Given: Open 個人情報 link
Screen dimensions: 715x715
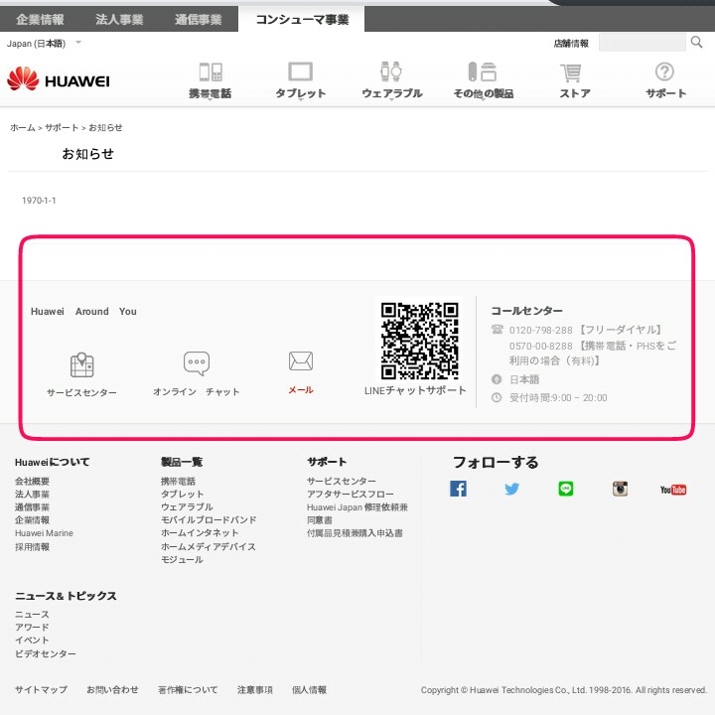Looking at the screenshot, I should pyautogui.click(x=309, y=690).
